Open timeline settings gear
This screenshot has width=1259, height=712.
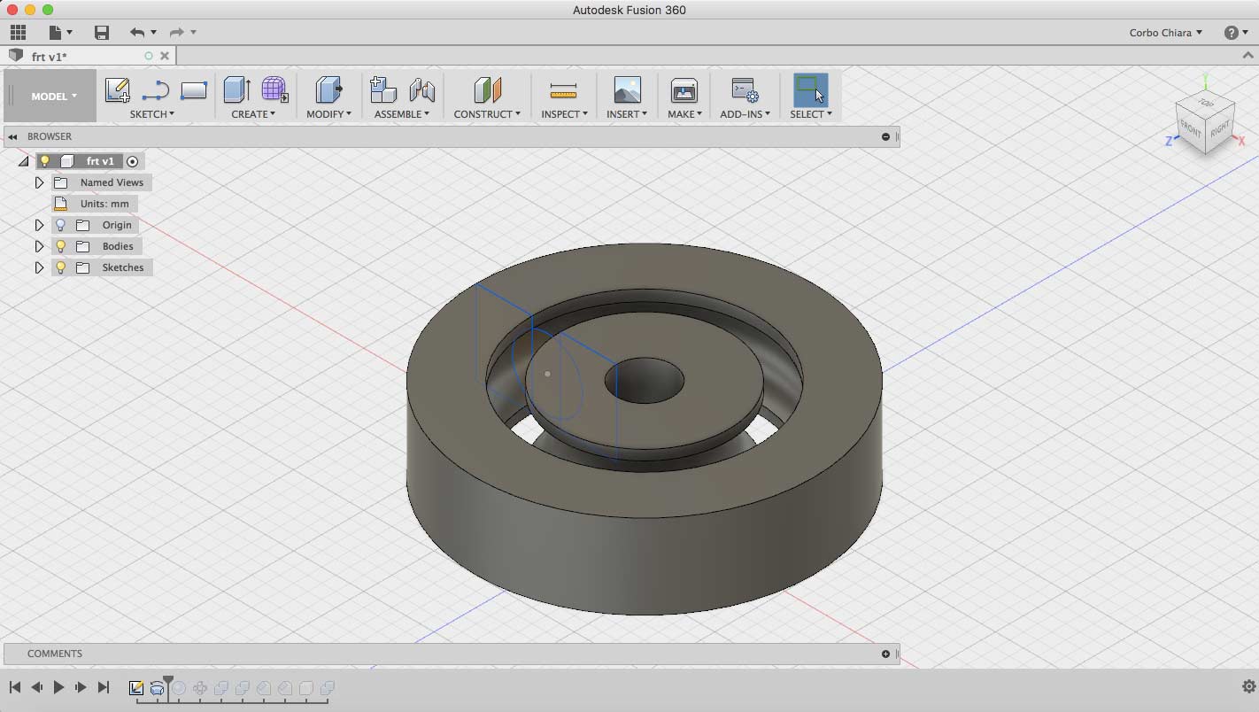pyautogui.click(x=1249, y=686)
